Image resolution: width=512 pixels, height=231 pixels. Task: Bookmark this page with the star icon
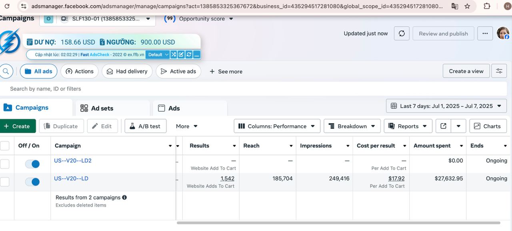(x=467, y=6)
